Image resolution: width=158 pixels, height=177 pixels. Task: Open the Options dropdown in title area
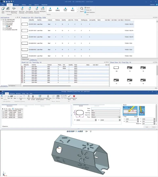[x=152, y=5]
